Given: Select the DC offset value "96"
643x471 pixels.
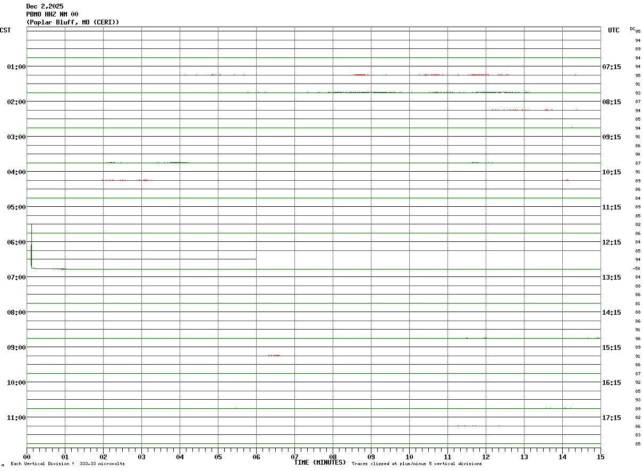Looking at the screenshot, I should point(638,339).
